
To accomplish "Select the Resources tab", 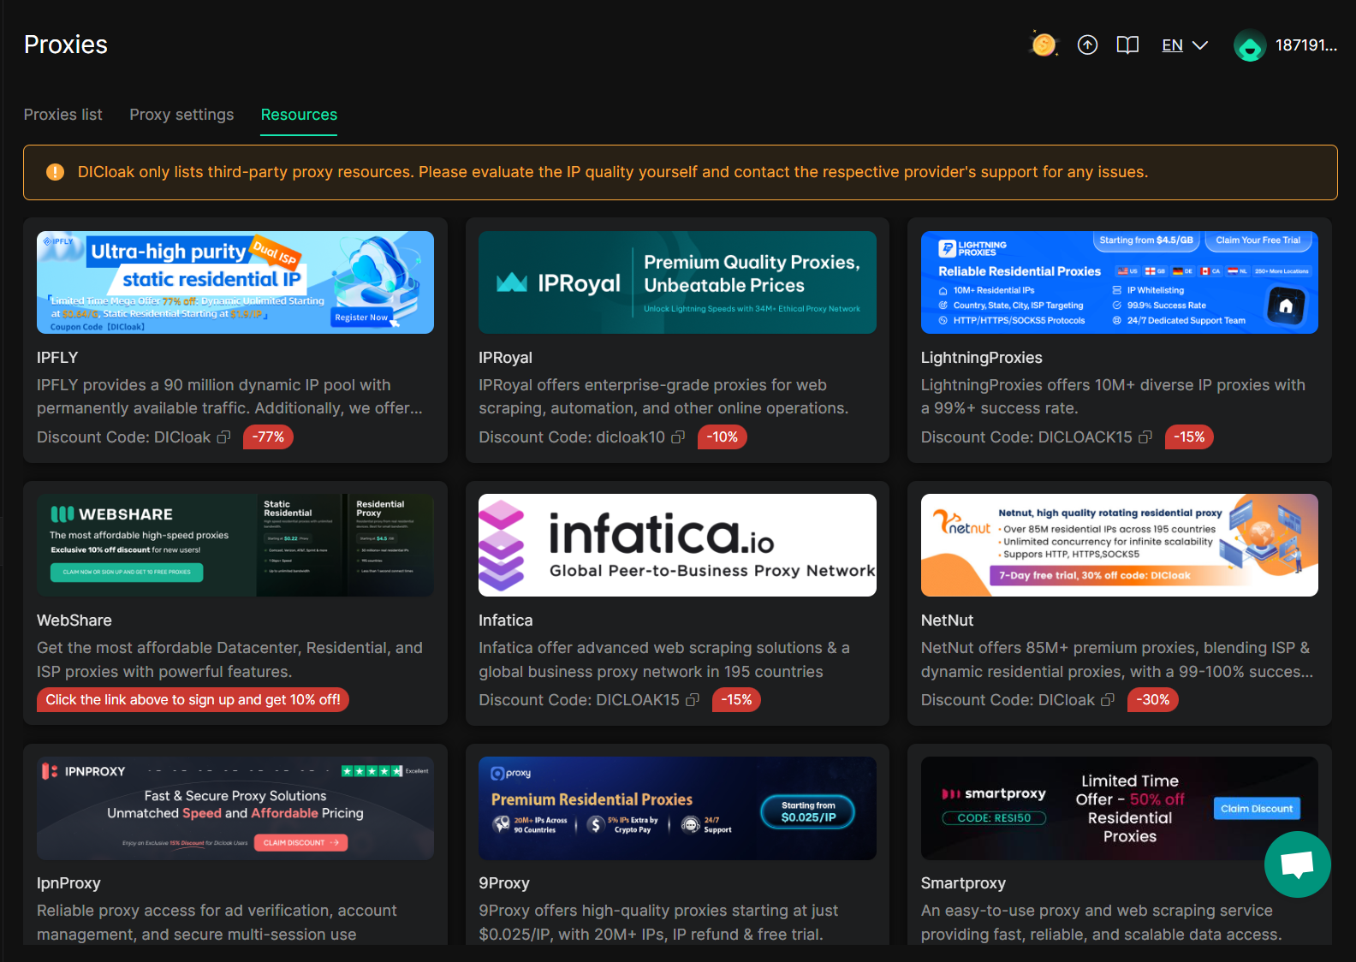I will pos(299,115).
